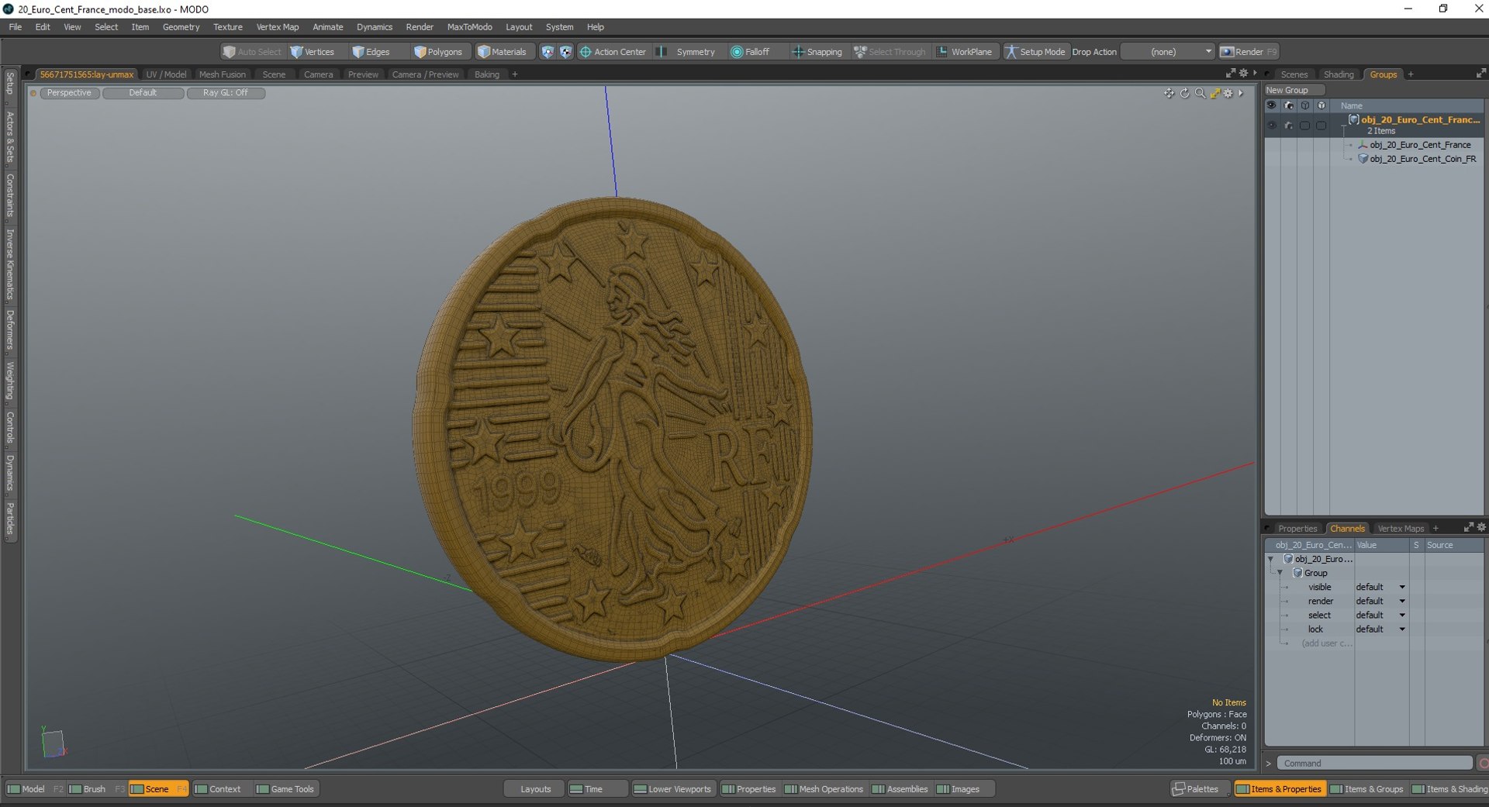Open the Scenes tab
The width and height of the screenshot is (1489, 807).
[1294, 74]
